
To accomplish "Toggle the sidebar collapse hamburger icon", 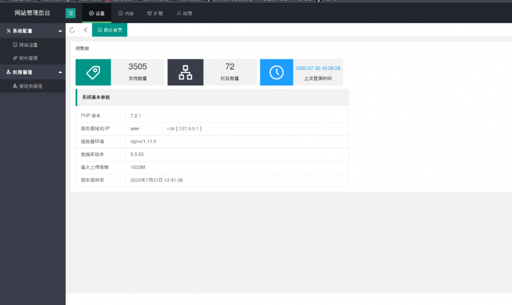I will click(x=71, y=13).
